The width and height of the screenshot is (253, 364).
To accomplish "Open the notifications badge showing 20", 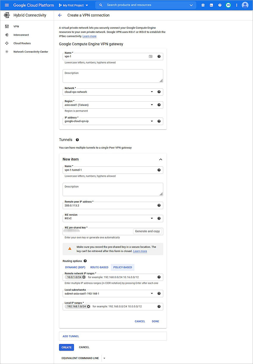I will (x=228, y=5).
